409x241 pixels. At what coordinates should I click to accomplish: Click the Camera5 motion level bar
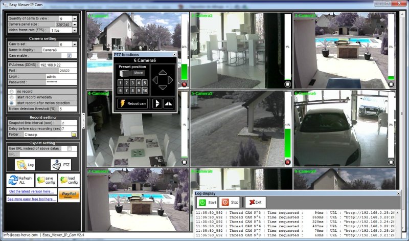pos(287,125)
